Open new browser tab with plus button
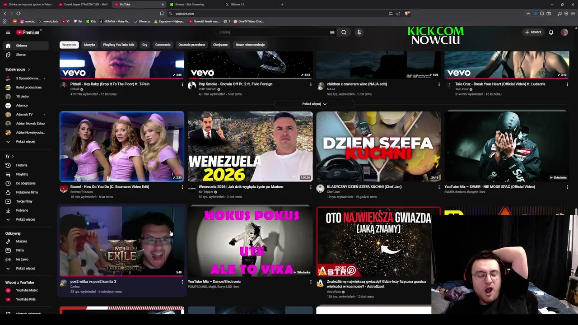 click(282, 5)
